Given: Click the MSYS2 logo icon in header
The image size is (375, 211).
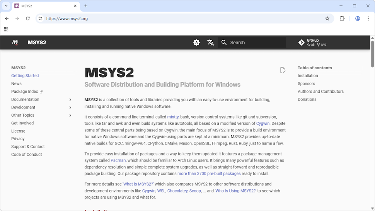Looking at the screenshot, I should point(15,43).
